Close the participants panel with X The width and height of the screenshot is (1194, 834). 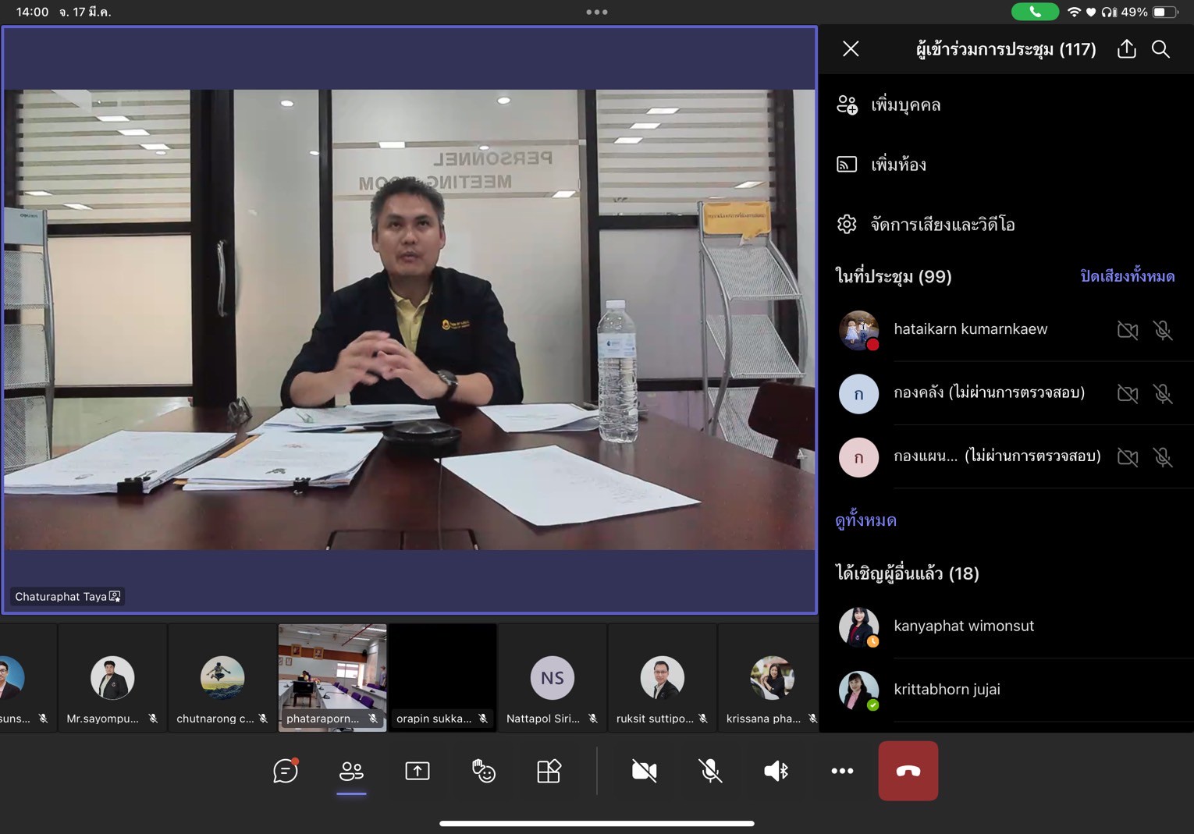coord(851,49)
